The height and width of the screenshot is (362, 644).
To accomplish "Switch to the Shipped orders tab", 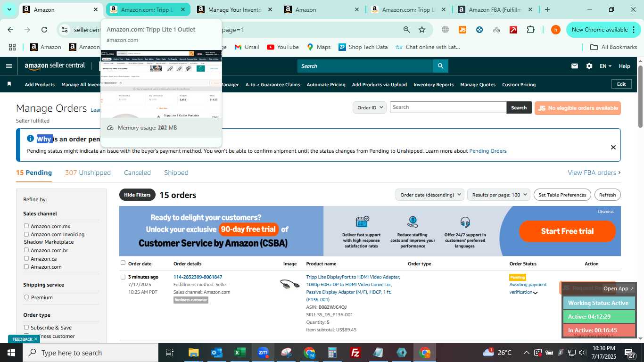I will (176, 173).
